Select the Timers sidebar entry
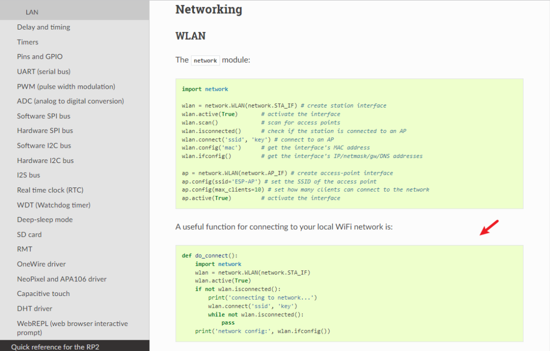This screenshot has height=351, width=550. tap(28, 42)
